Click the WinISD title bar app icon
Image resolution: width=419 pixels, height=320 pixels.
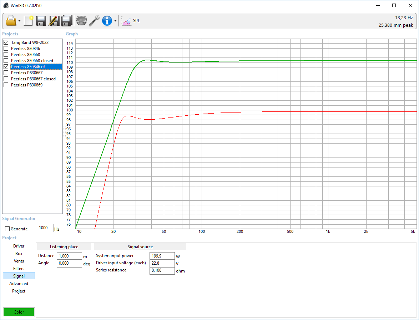(6, 5)
